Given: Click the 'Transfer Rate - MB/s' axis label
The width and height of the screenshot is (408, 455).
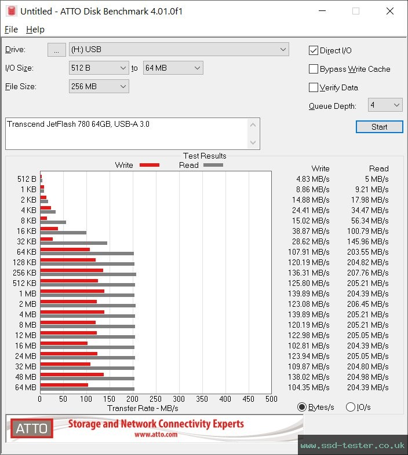Looking at the screenshot, I should (x=143, y=408).
